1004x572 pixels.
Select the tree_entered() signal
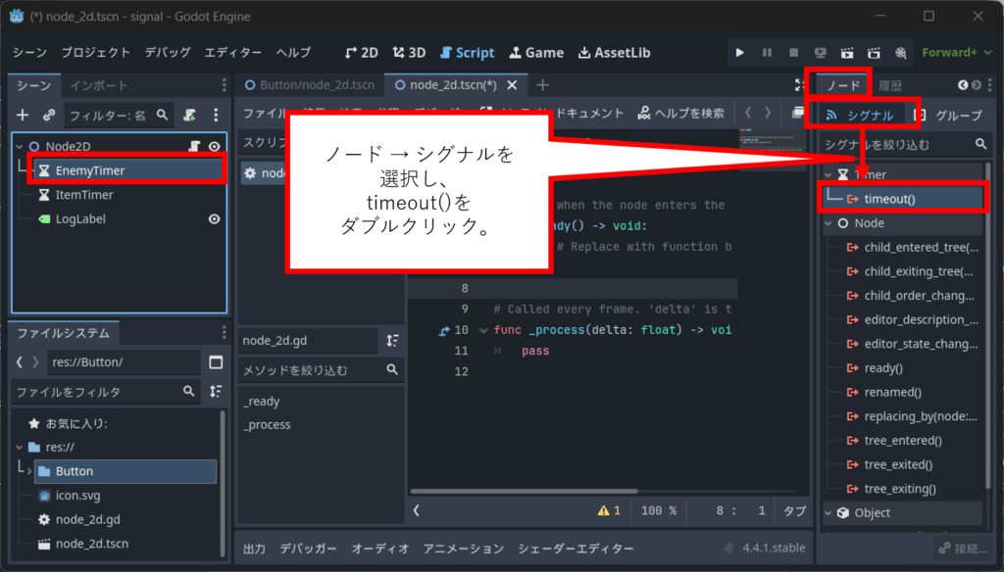903,440
